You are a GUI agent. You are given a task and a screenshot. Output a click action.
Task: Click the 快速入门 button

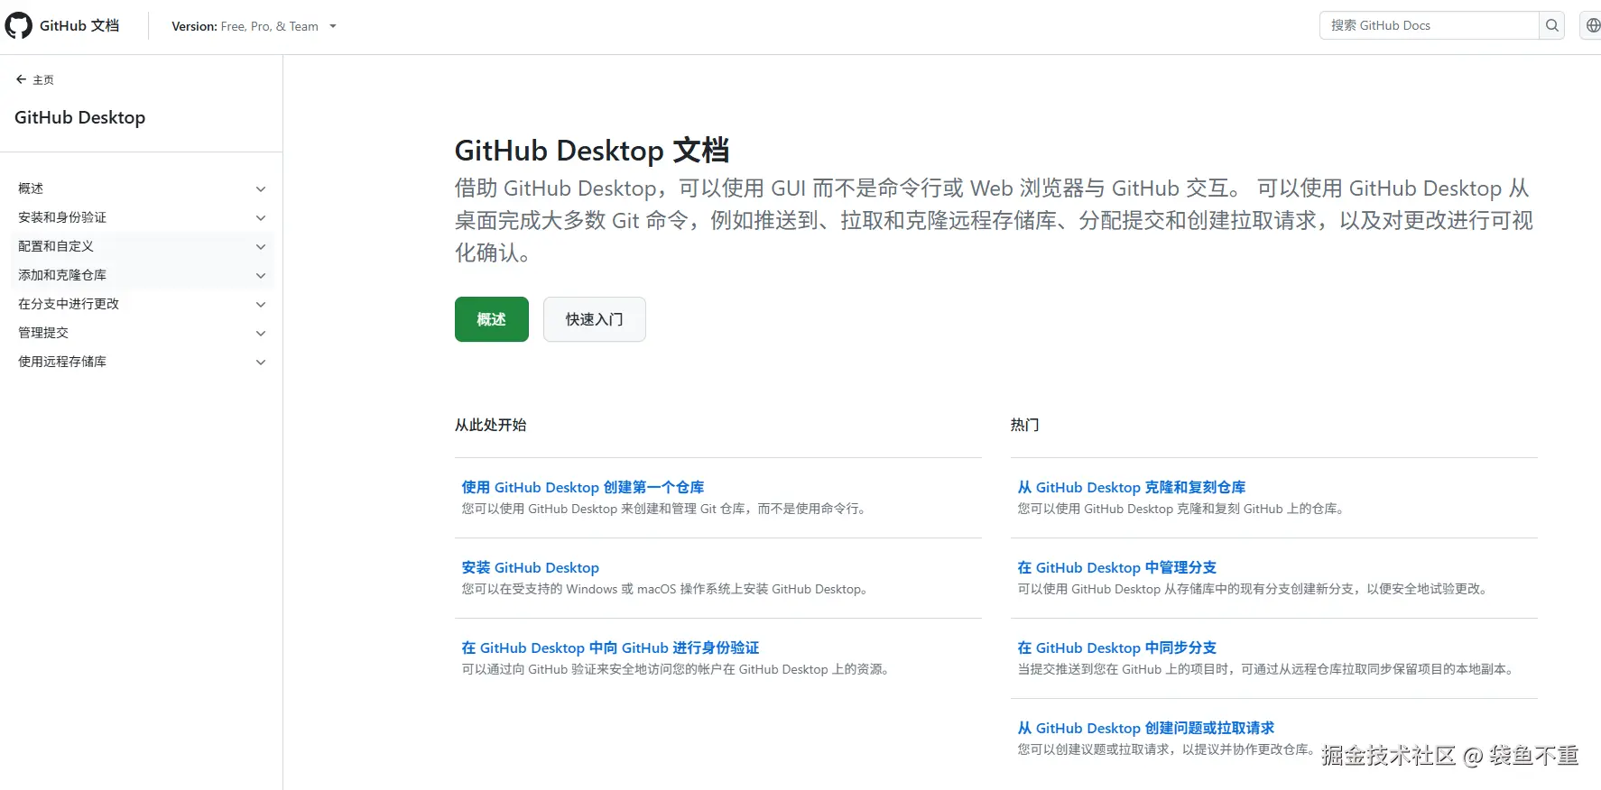click(x=595, y=319)
